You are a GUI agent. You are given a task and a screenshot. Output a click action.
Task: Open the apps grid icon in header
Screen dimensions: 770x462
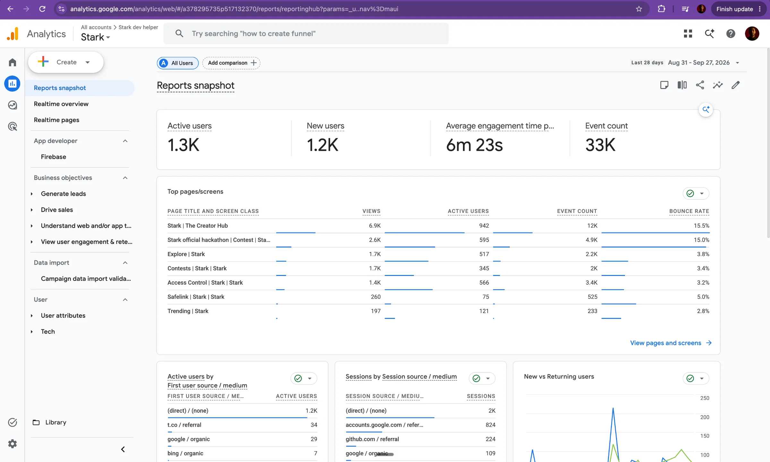pos(688,34)
